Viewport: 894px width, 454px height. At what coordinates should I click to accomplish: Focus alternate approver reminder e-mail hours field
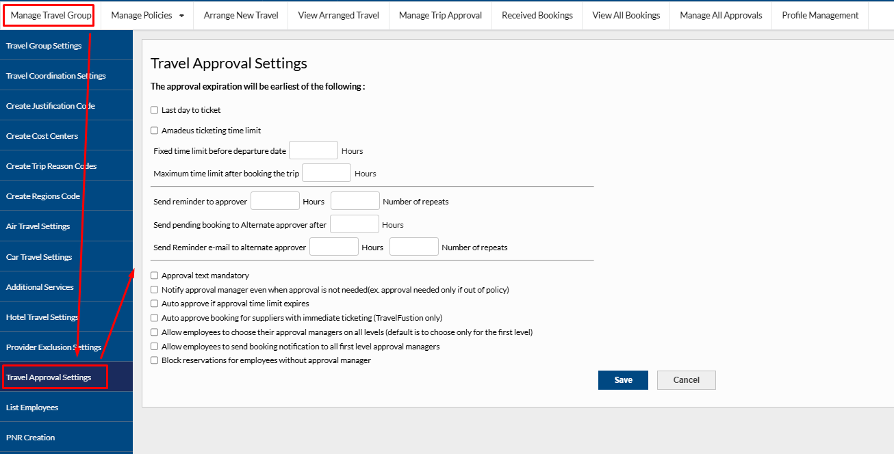[334, 247]
